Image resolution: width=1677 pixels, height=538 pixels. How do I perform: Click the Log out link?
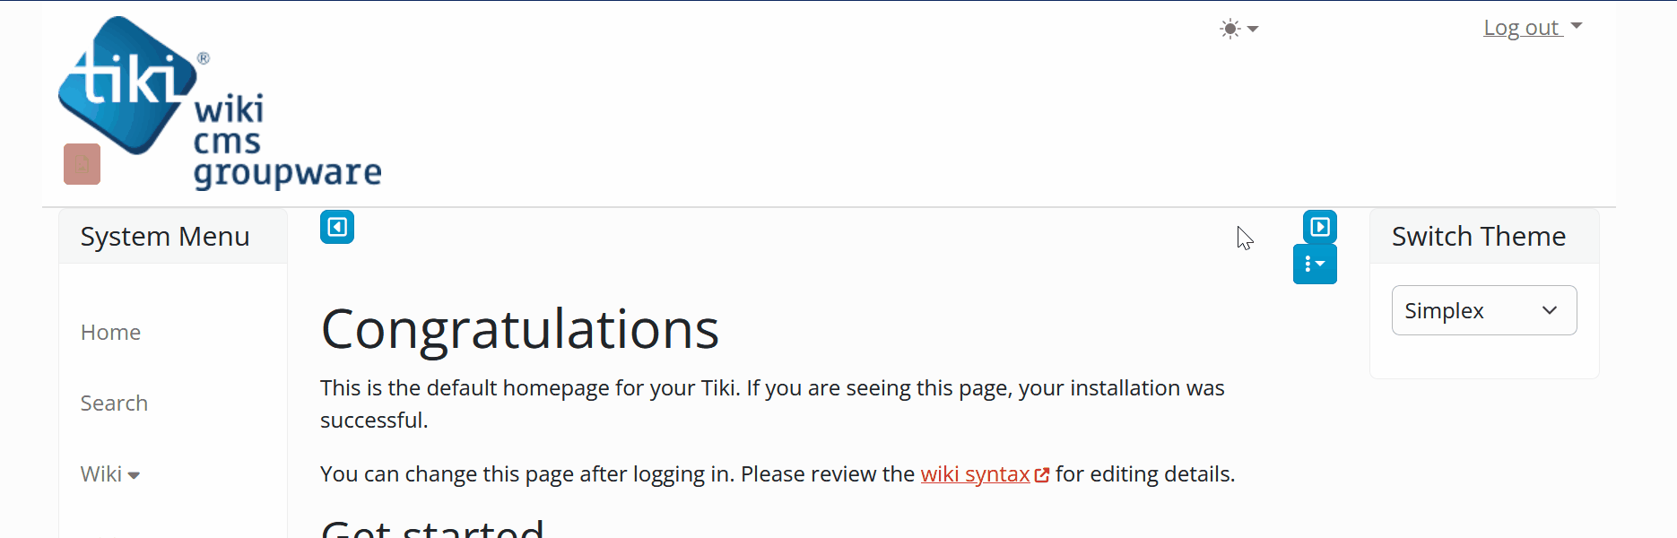pyautogui.click(x=1522, y=28)
